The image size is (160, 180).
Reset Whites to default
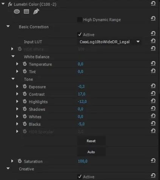click(x=153, y=116)
